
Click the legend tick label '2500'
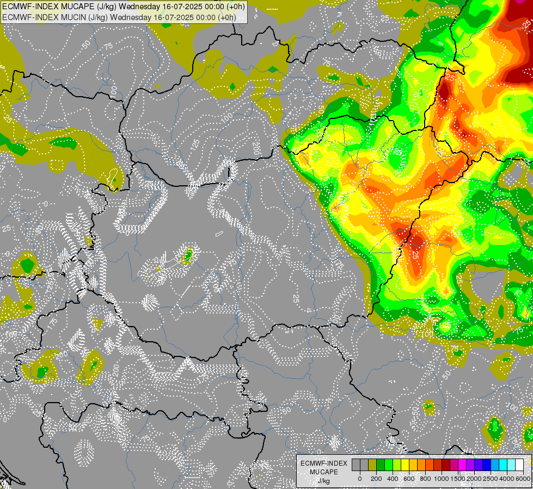[x=491, y=479]
